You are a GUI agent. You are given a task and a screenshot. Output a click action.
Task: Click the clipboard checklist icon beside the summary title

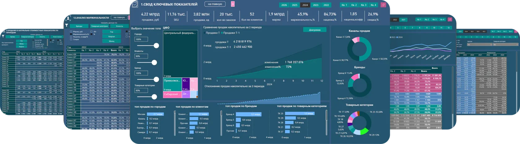coord(135,4)
